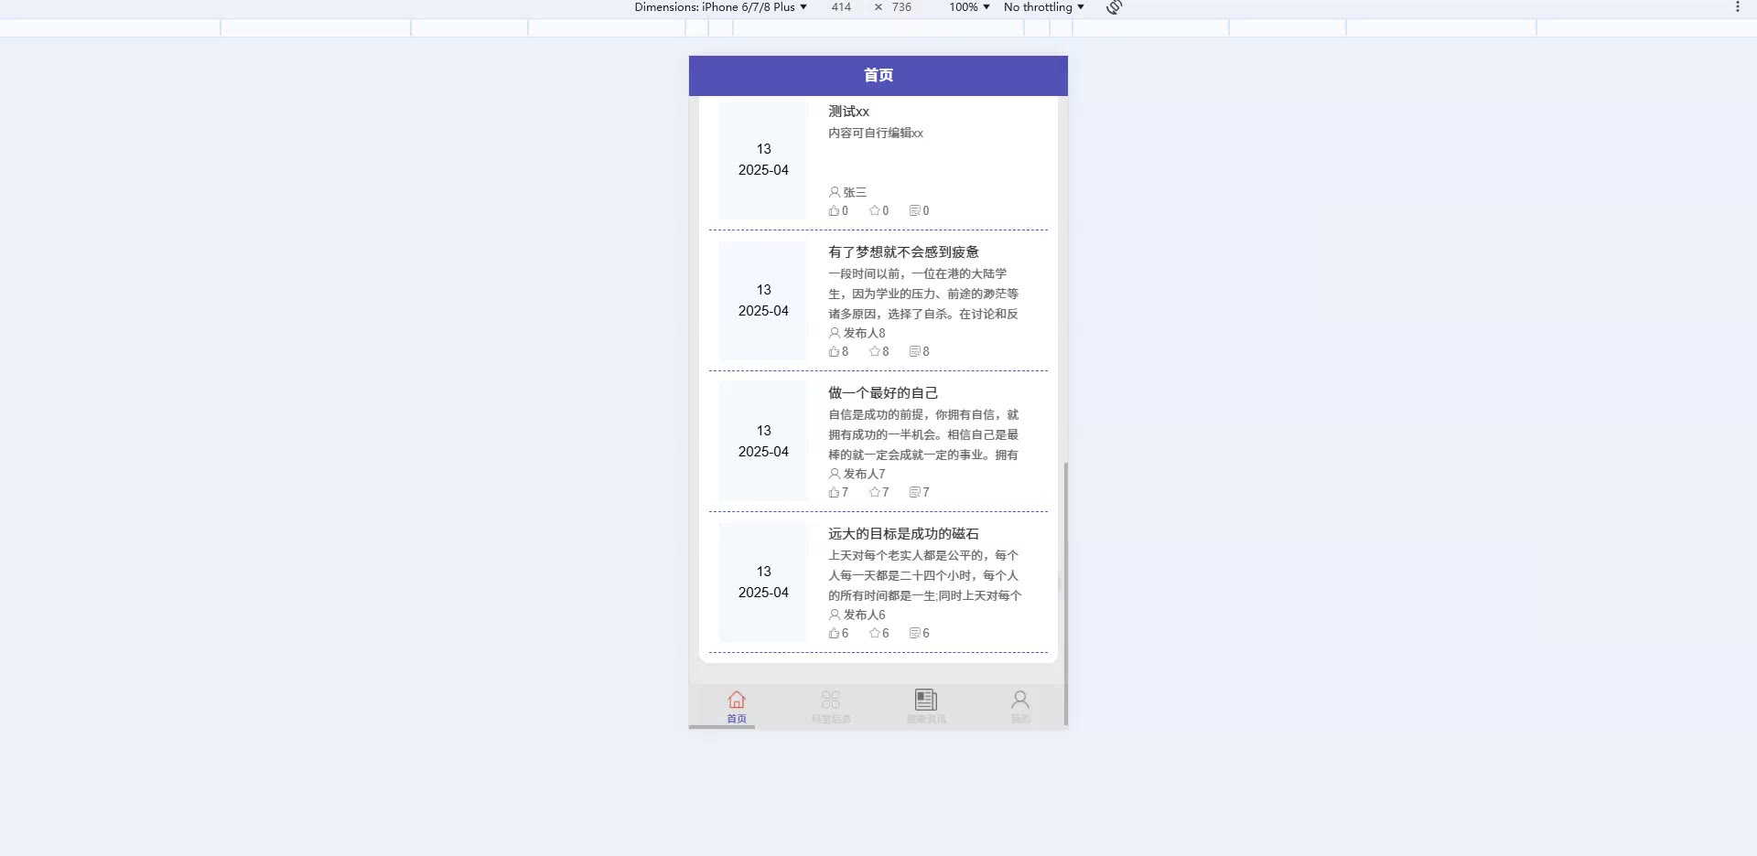This screenshot has width=1757, height=856.
Task: Toggle the star favorite on 测试xx post
Action: tap(874, 210)
